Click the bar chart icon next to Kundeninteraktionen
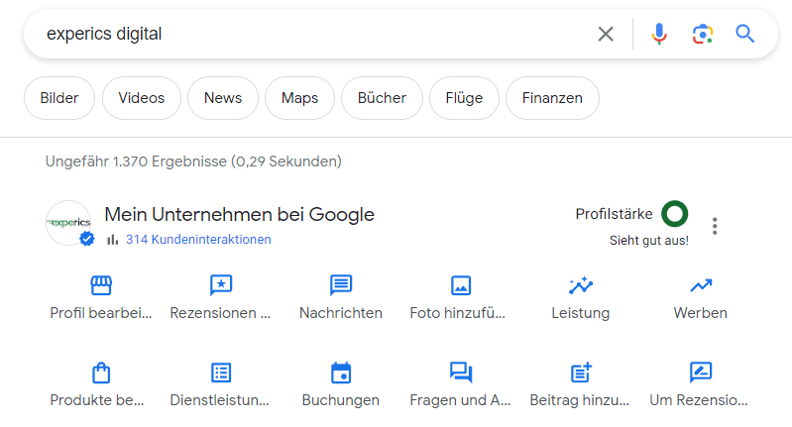Viewport: 792px width, 427px height. (112, 239)
